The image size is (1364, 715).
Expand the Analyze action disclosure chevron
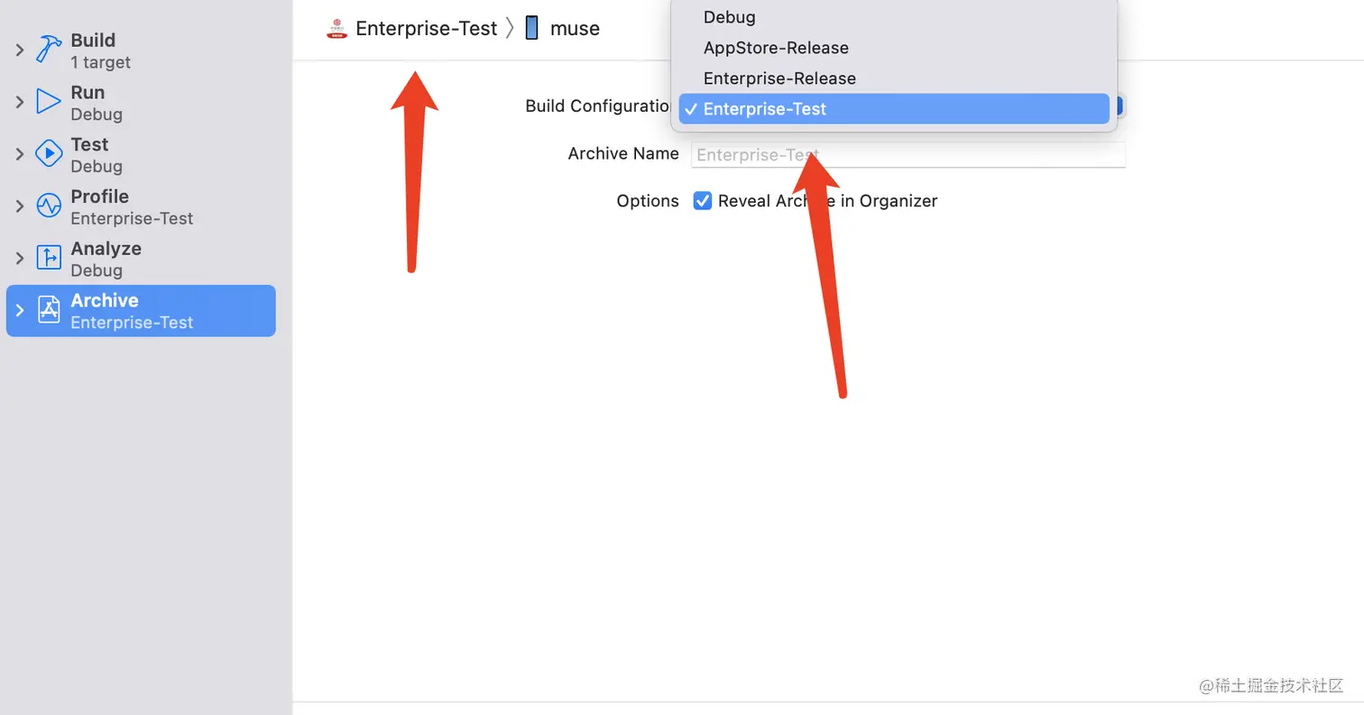click(19, 259)
